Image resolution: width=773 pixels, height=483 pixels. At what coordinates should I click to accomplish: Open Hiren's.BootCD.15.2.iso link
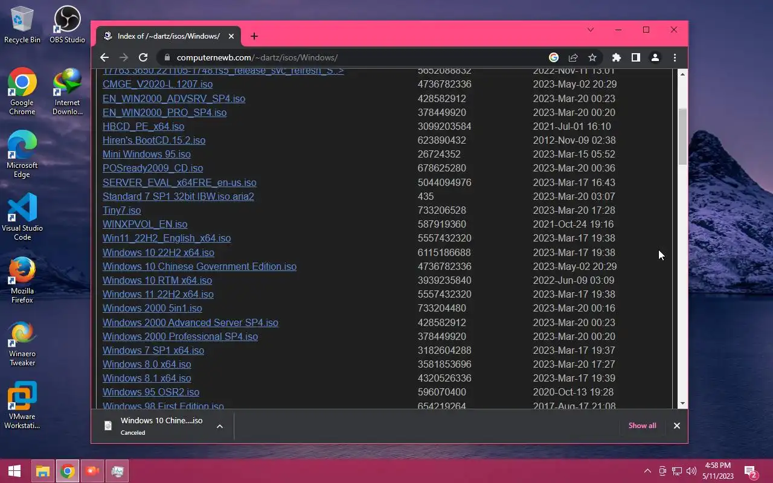point(154,140)
